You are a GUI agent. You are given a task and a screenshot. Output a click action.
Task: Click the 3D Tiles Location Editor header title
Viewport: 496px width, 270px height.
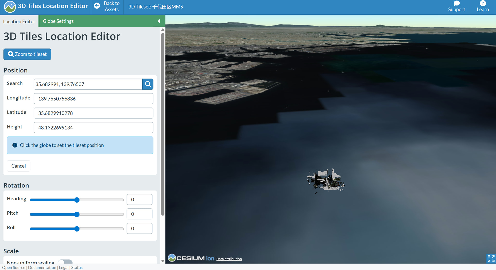53,6
